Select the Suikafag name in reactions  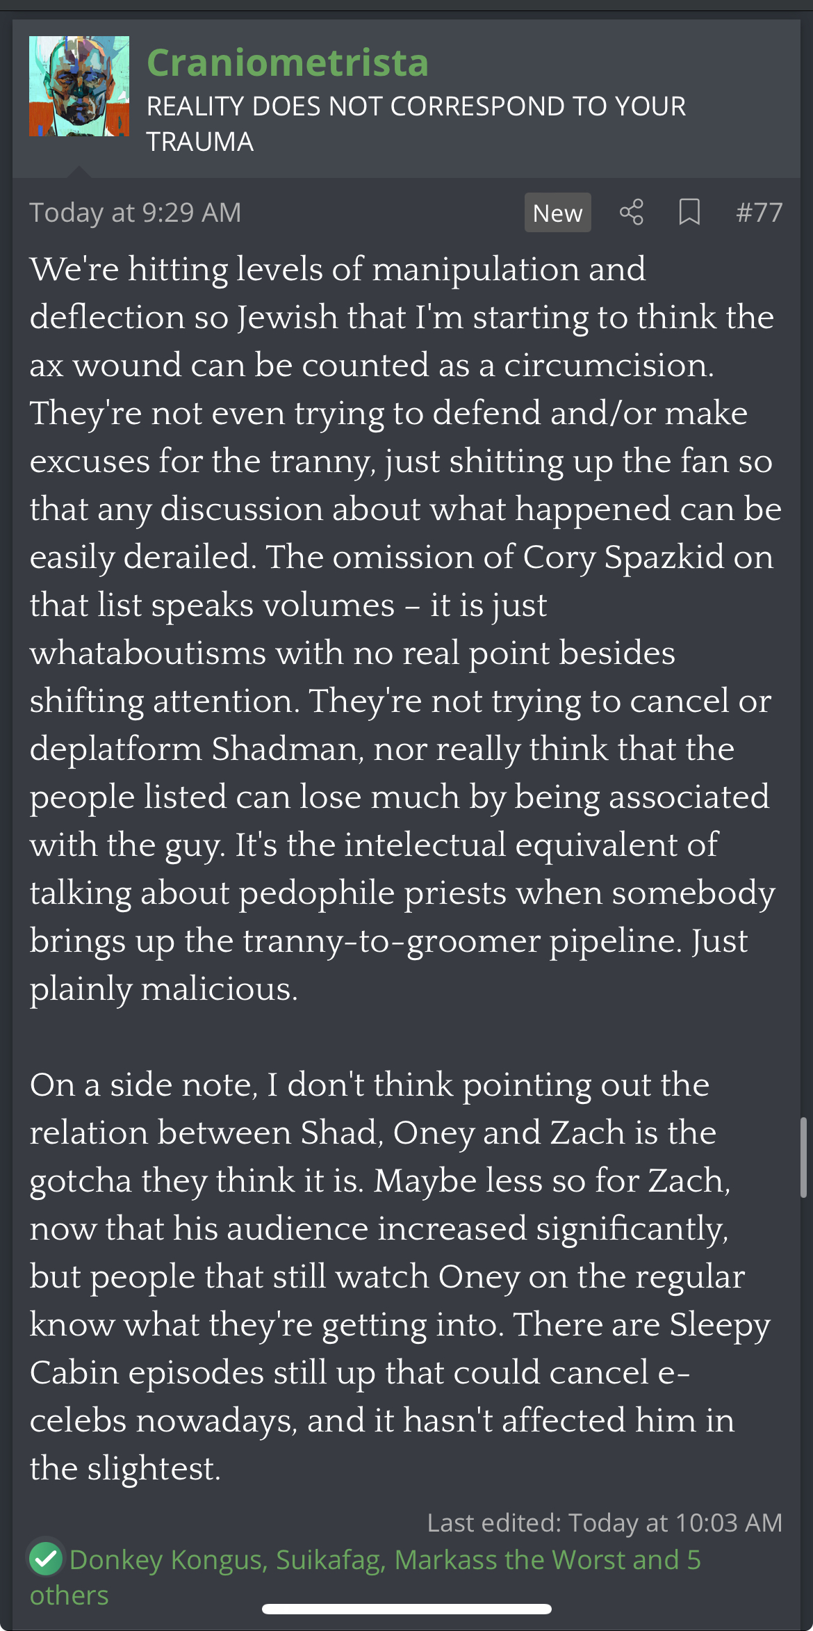pos(330,1559)
